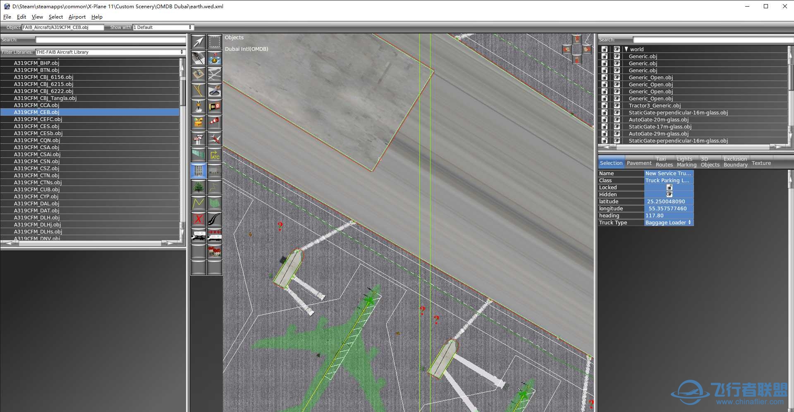
Task: Select the Airport Beacon tool
Action: pos(198,122)
